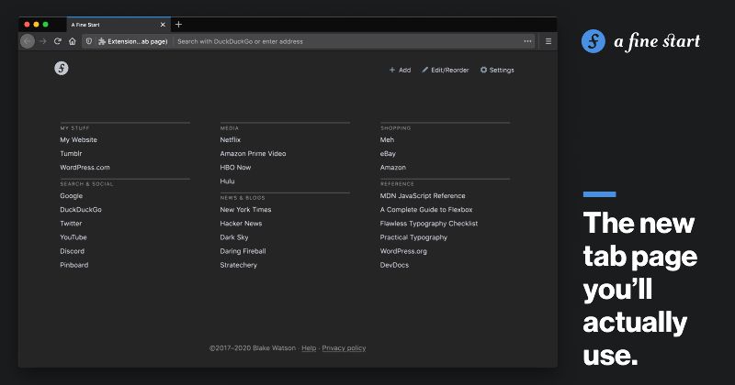Open MDN JavaScript Reference link
Image resolution: width=735 pixels, height=385 pixels.
423,196
